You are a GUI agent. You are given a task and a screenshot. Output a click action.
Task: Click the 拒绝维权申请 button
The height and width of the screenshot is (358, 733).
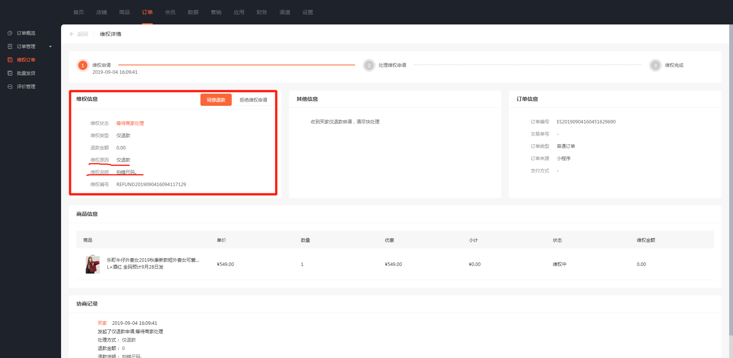[x=253, y=100]
